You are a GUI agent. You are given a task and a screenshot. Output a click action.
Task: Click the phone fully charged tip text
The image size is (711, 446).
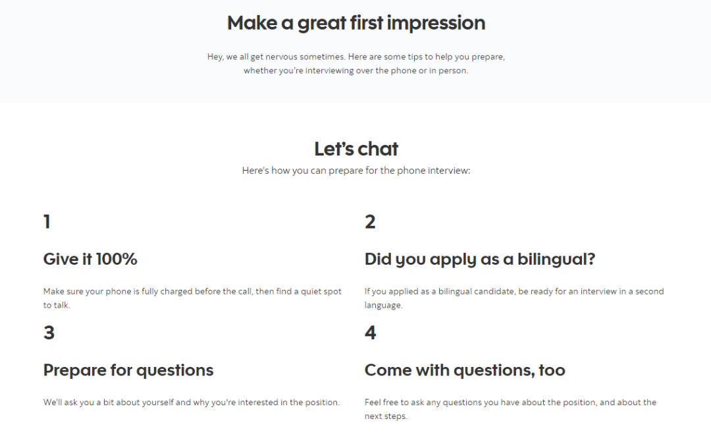pos(192,298)
